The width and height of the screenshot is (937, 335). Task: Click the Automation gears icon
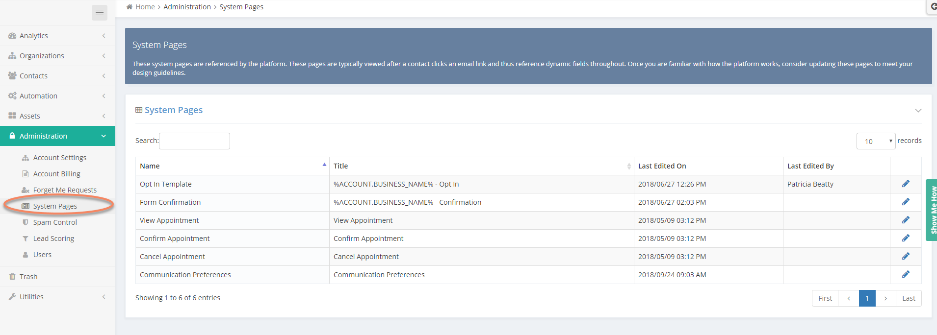pos(12,96)
